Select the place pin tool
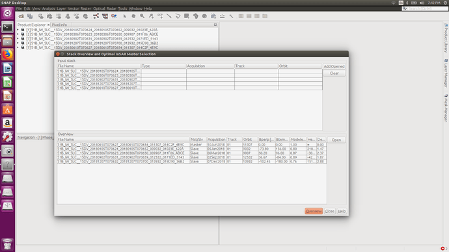Image resolution: width=449 pixels, height=252 pixels. [151, 16]
